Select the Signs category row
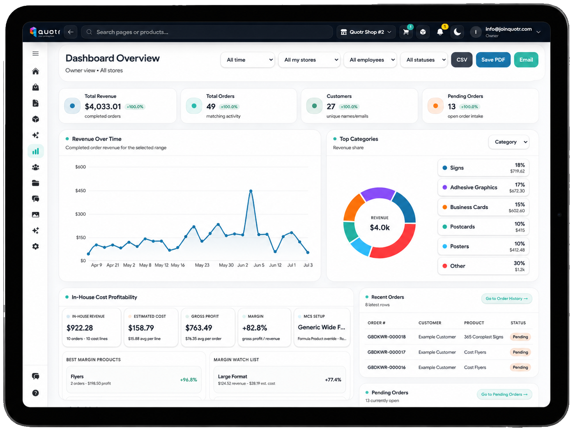Image resolution: width=573 pixels, height=431 pixels. (483, 168)
